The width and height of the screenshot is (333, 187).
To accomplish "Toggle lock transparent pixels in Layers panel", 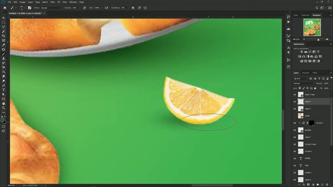I will coord(300,88).
